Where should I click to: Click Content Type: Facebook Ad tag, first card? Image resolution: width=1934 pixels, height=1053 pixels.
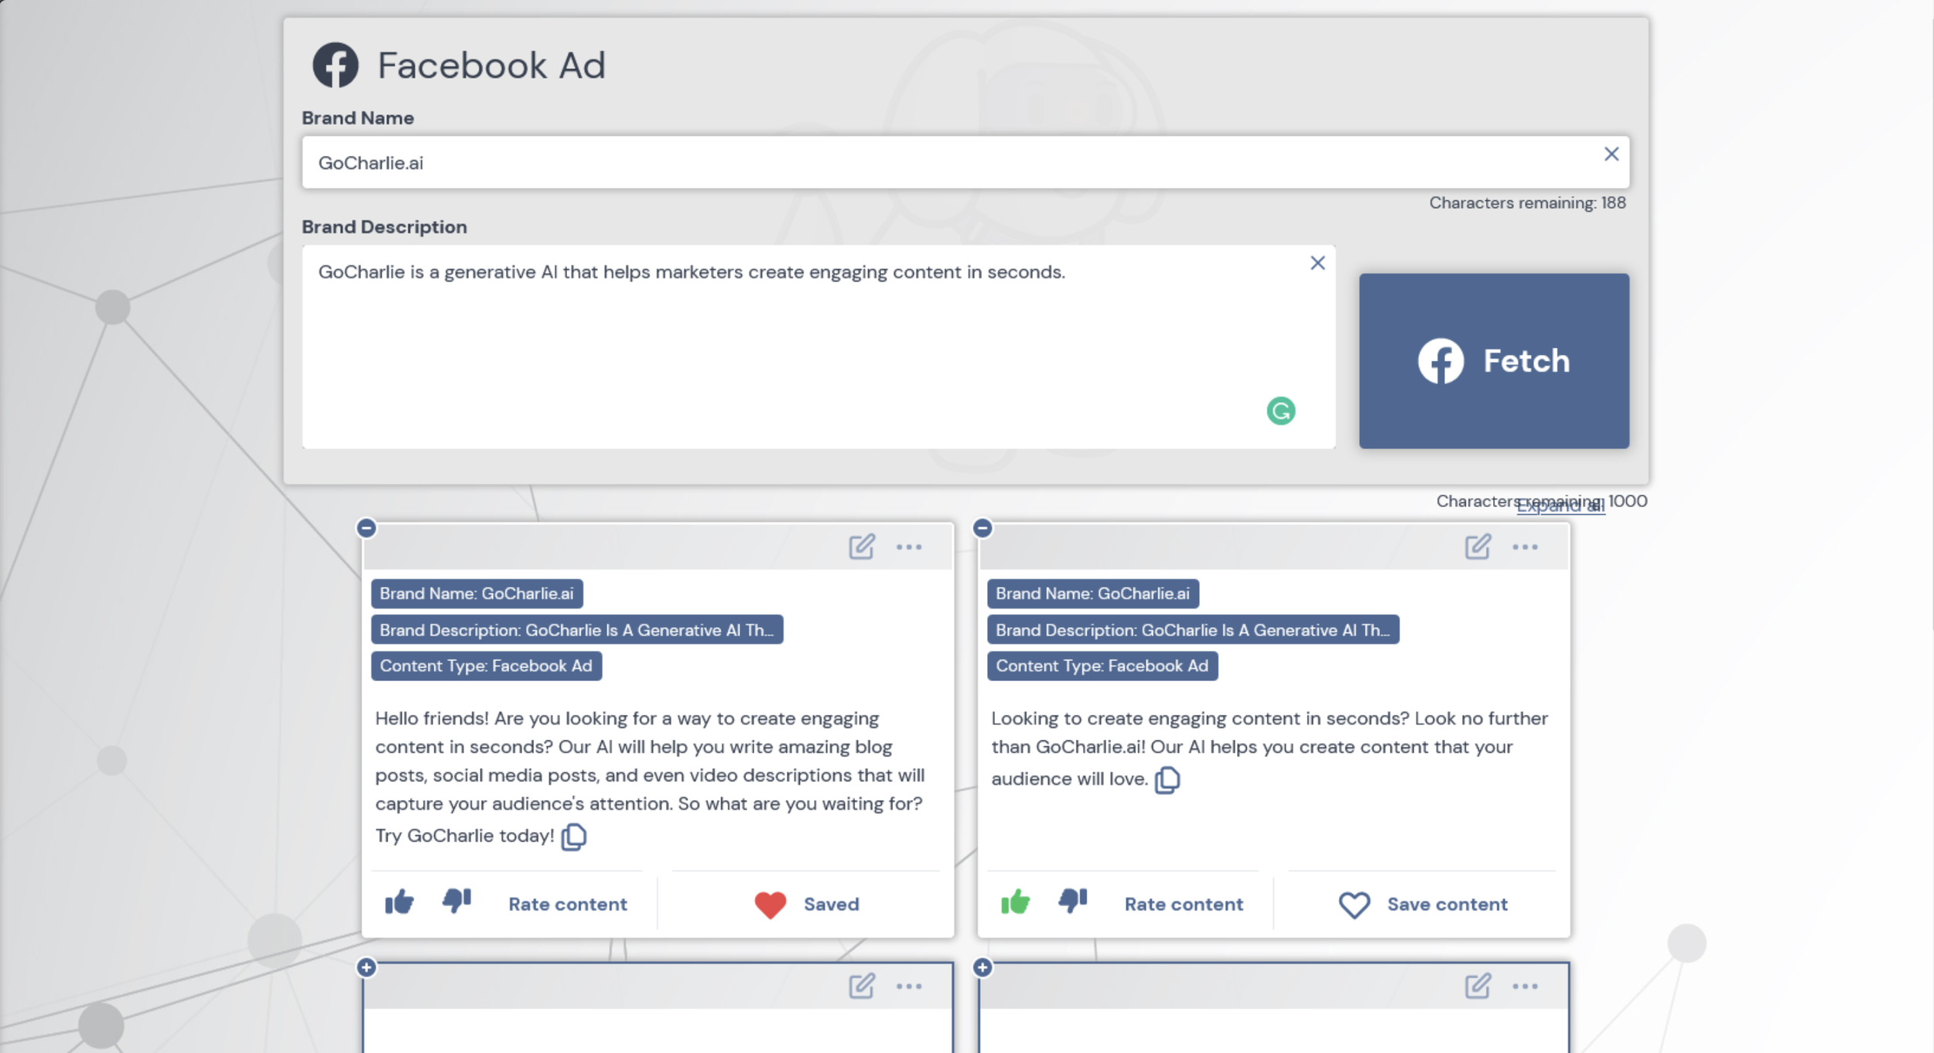click(x=486, y=666)
